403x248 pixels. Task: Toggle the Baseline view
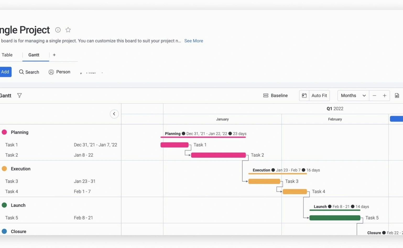(x=275, y=95)
